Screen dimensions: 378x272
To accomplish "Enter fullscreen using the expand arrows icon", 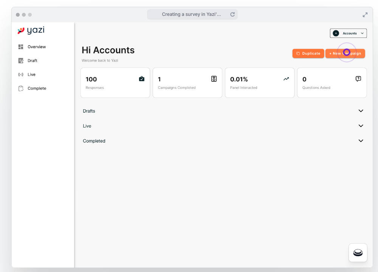I will click(365, 15).
